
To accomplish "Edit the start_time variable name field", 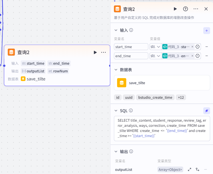I will click(131, 47).
